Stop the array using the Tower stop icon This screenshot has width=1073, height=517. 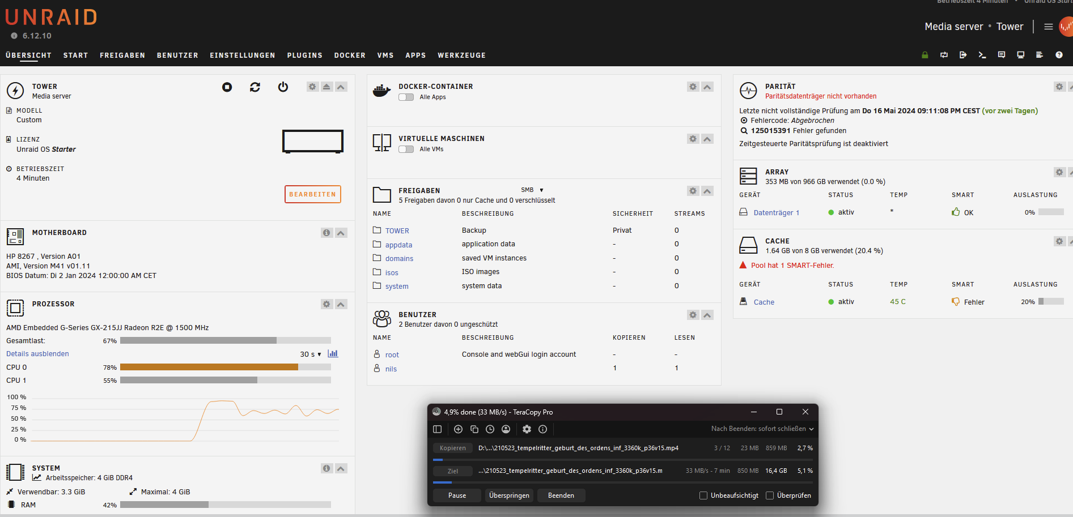pyautogui.click(x=227, y=87)
